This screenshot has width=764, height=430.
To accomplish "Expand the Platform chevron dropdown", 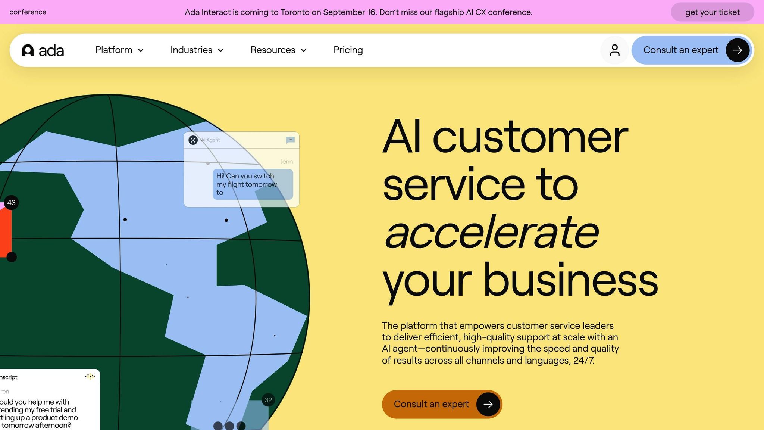I will (141, 50).
